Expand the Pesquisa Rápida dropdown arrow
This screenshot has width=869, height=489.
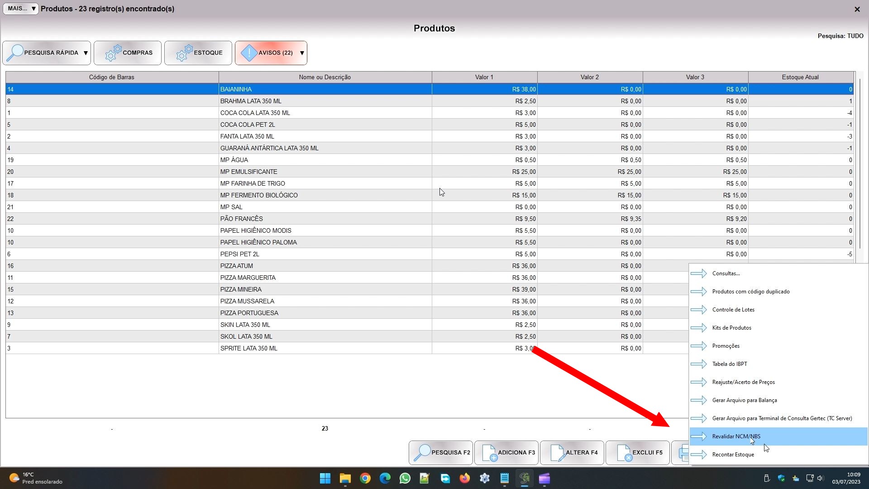pyautogui.click(x=86, y=53)
